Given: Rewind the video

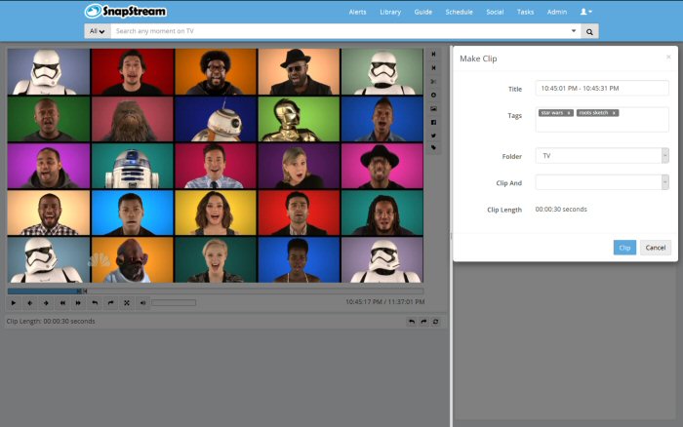Looking at the screenshot, I should pos(62,303).
